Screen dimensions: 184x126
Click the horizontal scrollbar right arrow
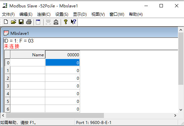(x=175, y=115)
